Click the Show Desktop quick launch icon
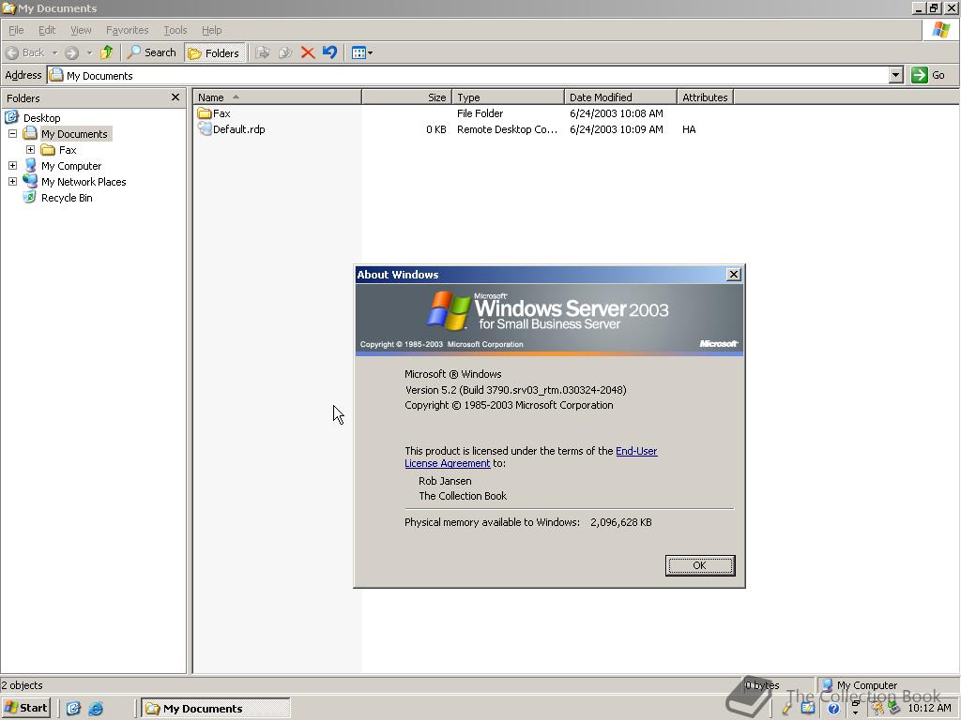 73,709
